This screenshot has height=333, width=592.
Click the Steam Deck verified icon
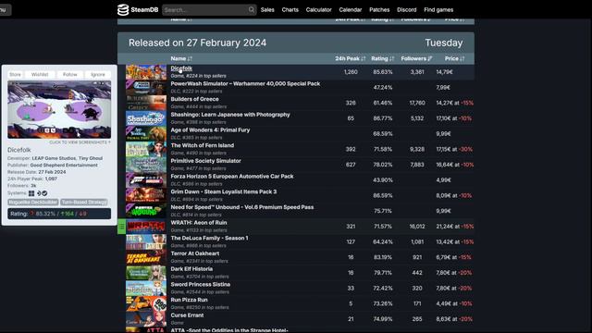click(44, 193)
